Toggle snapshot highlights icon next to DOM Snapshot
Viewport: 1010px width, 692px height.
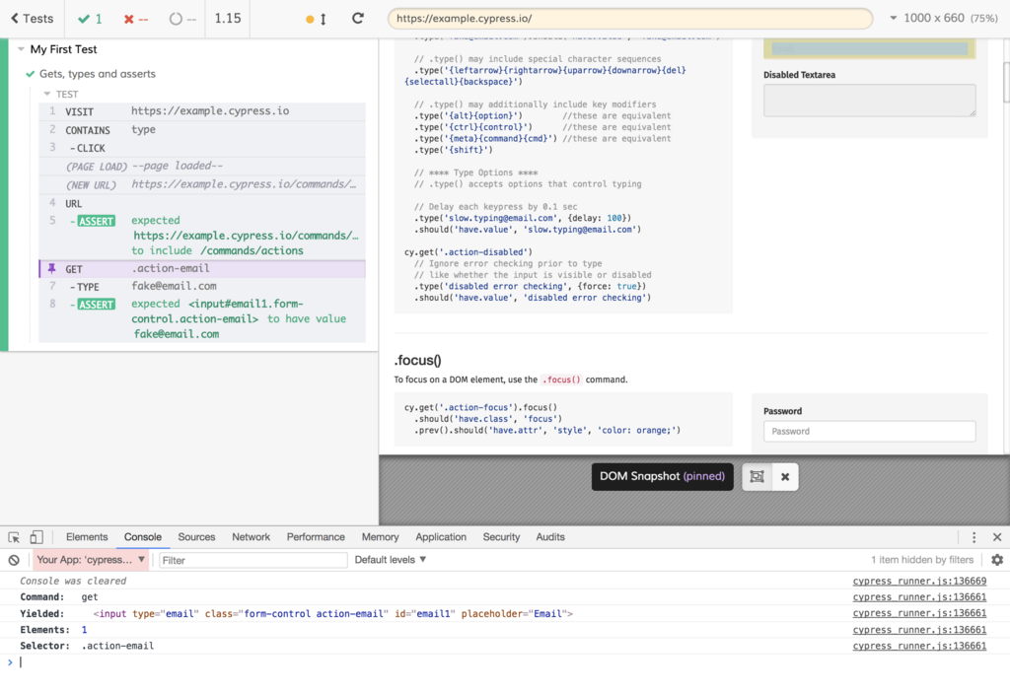[757, 477]
